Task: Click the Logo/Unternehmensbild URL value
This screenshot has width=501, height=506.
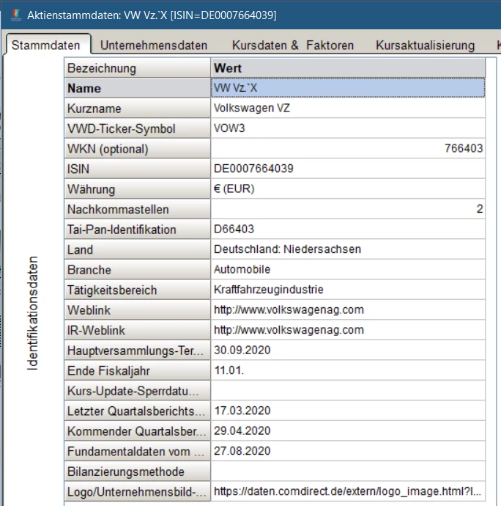Action: (348, 491)
